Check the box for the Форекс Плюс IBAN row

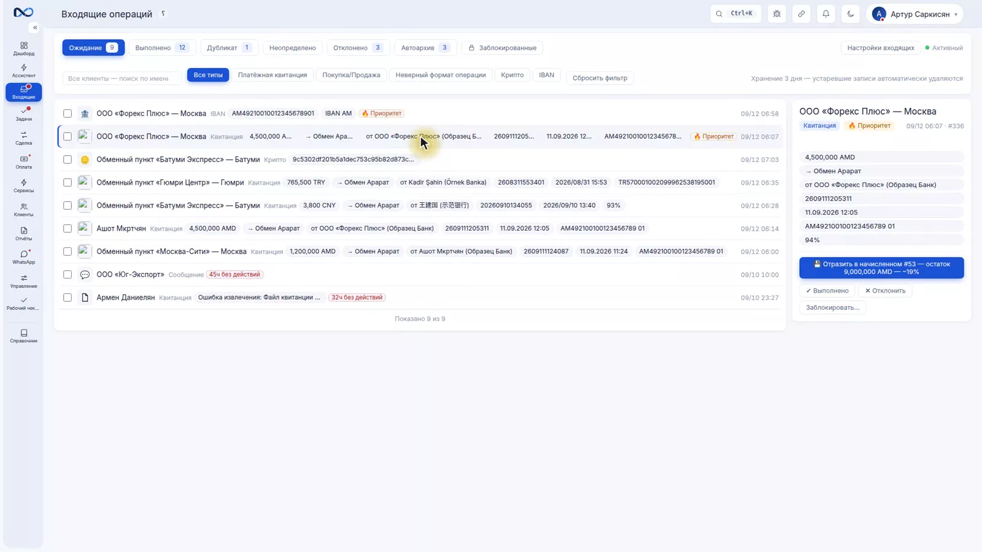(x=68, y=113)
